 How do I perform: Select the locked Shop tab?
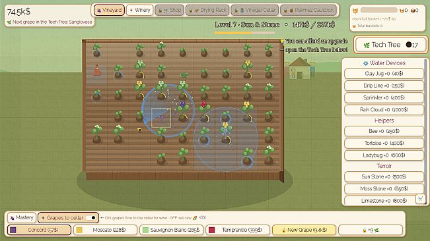point(170,10)
